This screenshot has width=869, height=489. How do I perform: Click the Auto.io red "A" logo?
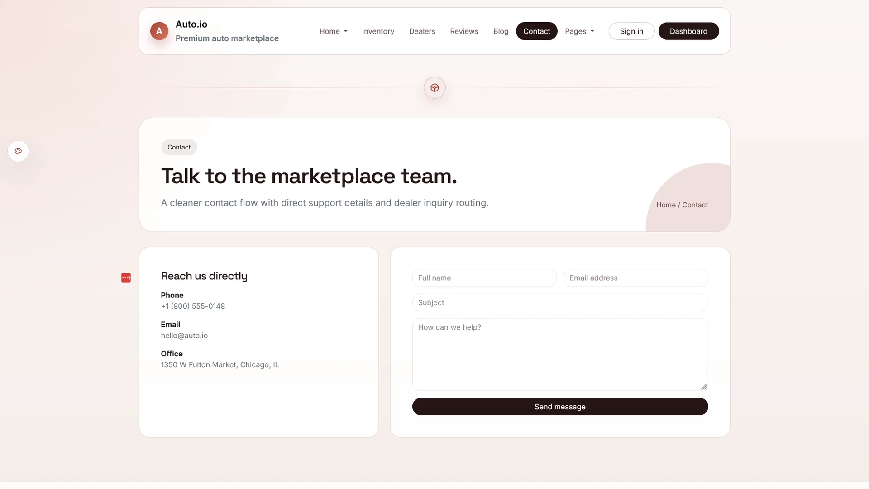point(159,31)
